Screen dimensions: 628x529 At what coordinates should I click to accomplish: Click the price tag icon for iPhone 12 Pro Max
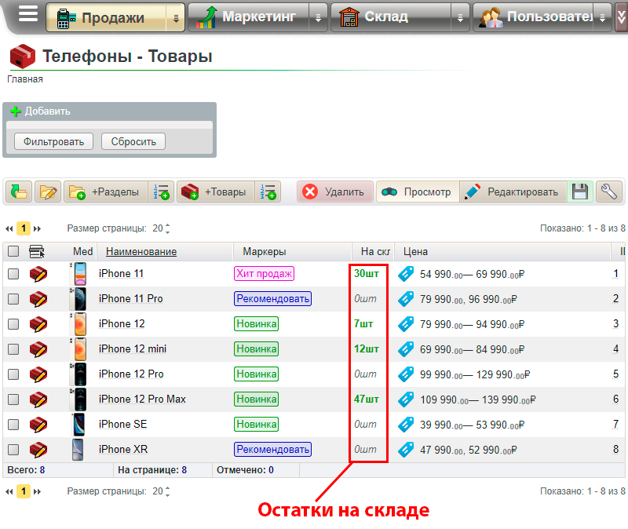pos(406,399)
